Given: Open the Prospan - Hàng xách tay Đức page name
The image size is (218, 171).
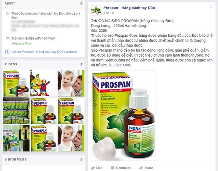Looking at the screenshot, I should [x=129, y=8].
